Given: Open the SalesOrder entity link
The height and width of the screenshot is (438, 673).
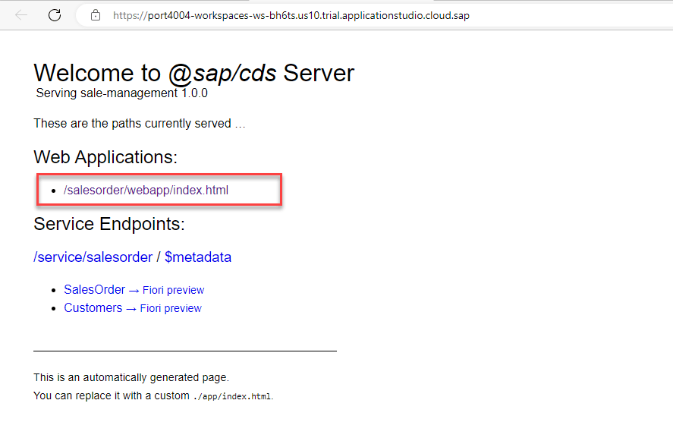Looking at the screenshot, I should [x=94, y=289].
